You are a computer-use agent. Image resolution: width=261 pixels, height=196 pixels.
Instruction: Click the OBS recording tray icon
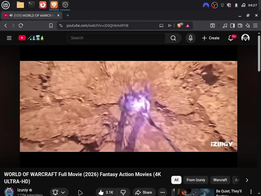[x=215, y=5]
